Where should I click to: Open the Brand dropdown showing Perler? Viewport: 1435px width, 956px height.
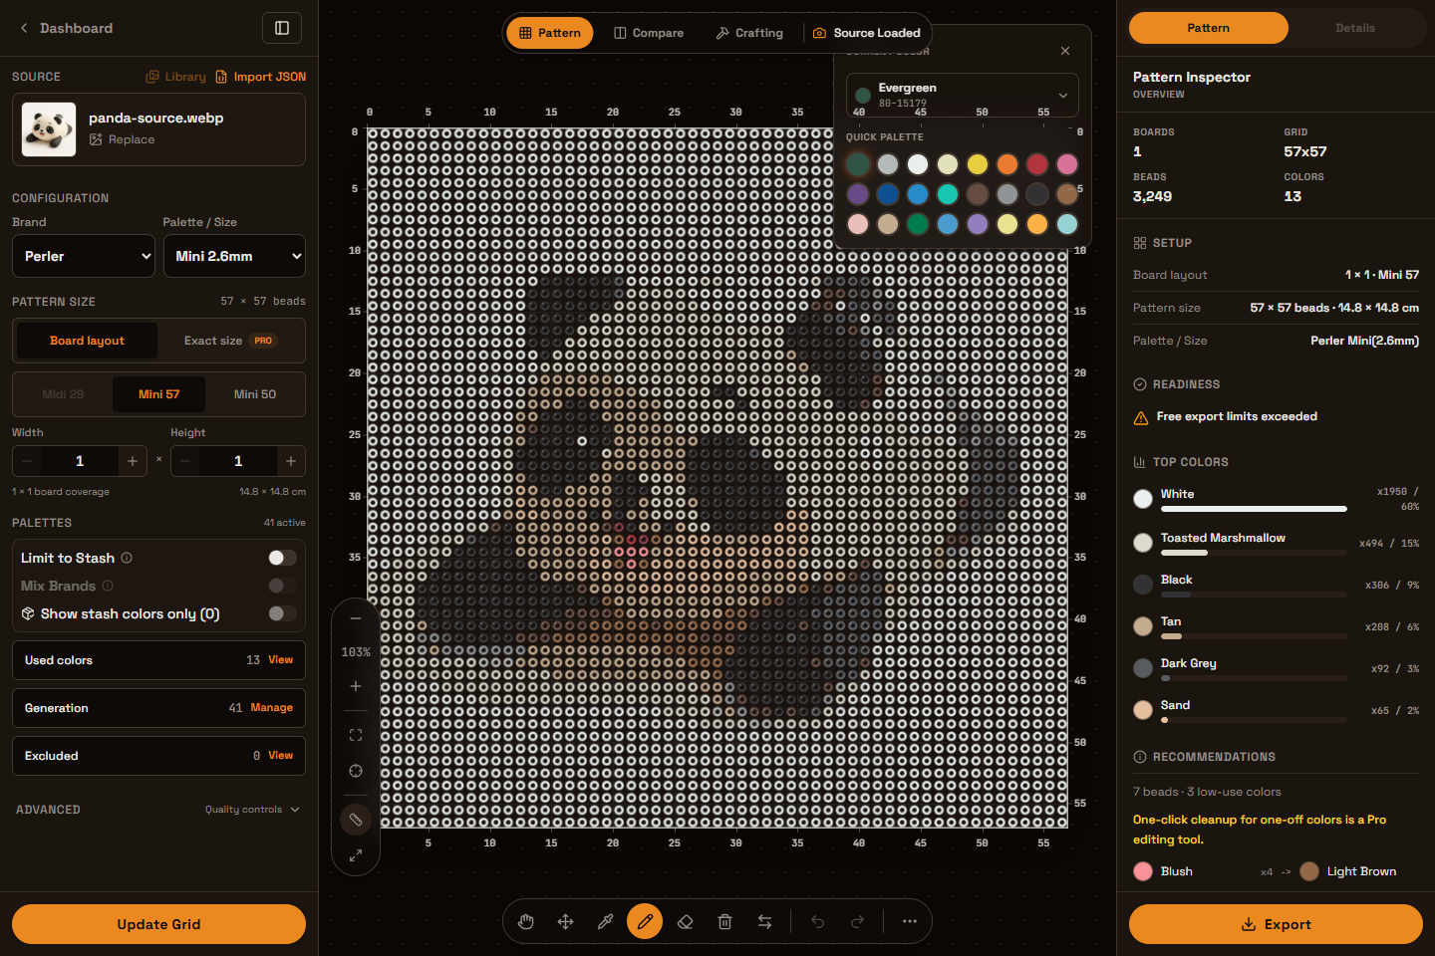coord(84,256)
